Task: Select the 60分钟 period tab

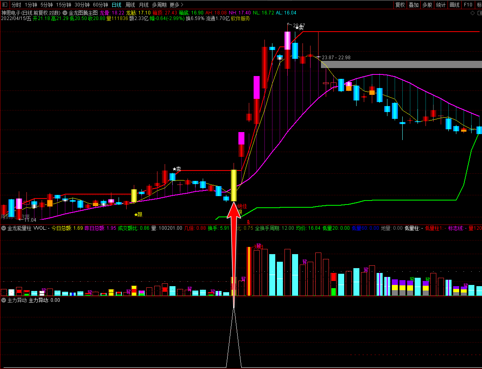Action: click(101, 5)
